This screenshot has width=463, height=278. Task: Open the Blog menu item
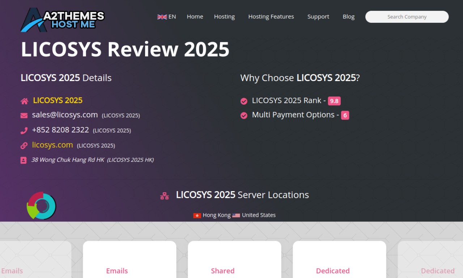349,17
